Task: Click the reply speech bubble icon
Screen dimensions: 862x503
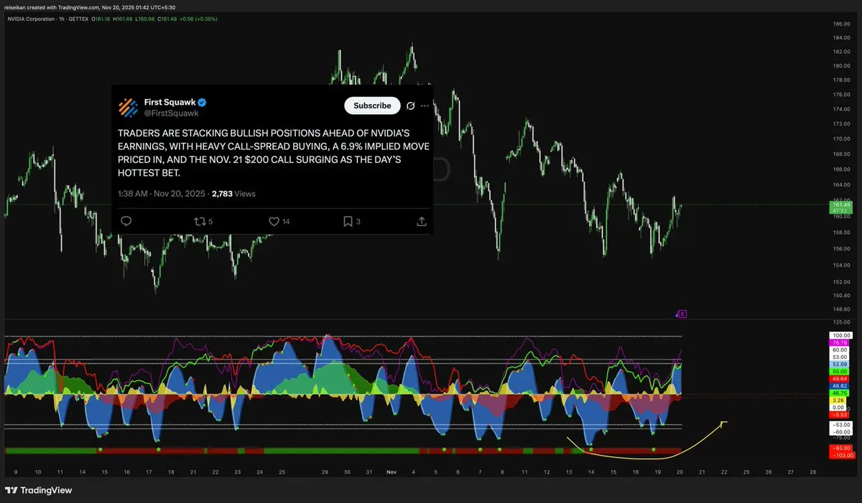Action: 126,222
